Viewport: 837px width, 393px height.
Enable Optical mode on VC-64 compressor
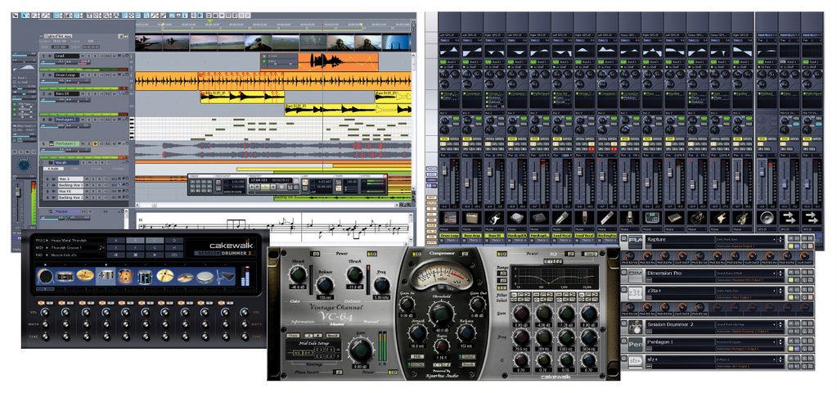click(x=469, y=357)
